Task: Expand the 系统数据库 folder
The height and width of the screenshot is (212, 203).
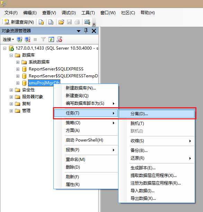Action: (x=18, y=62)
